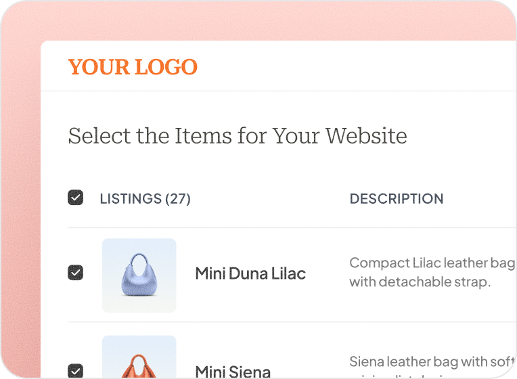Image resolution: width=517 pixels, height=379 pixels.
Task: Click the word 'LOGO' in orange header text
Action: click(166, 67)
